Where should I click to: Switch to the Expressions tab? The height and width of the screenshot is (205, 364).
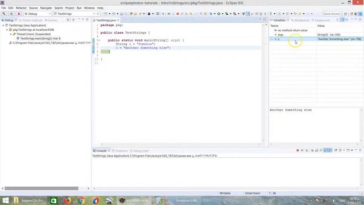coord(321,20)
